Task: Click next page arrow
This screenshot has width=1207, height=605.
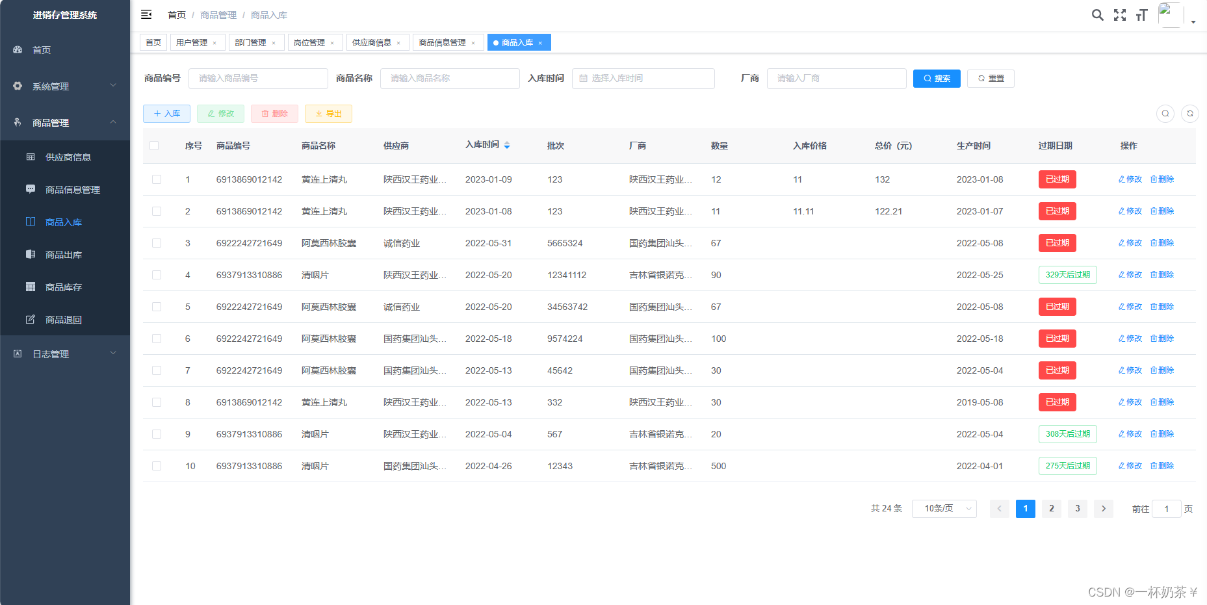Action: click(1103, 508)
